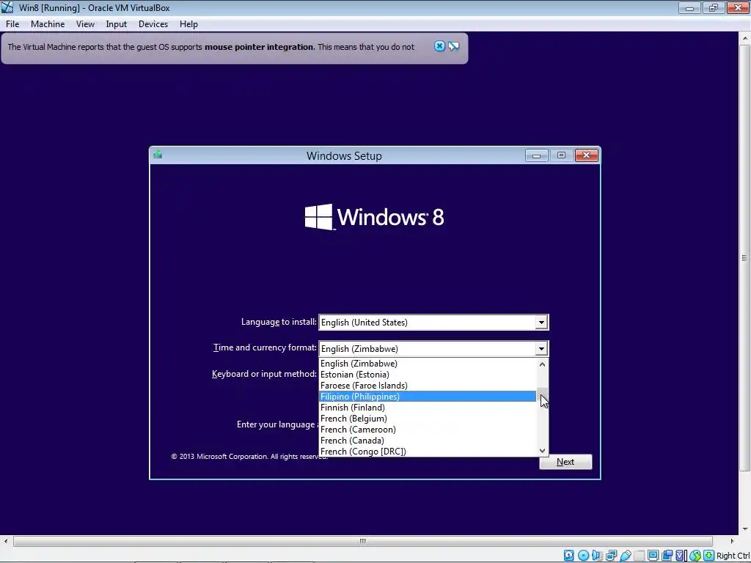
Task: Click the hard disk activity status icon
Action: click(x=569, y=556)
